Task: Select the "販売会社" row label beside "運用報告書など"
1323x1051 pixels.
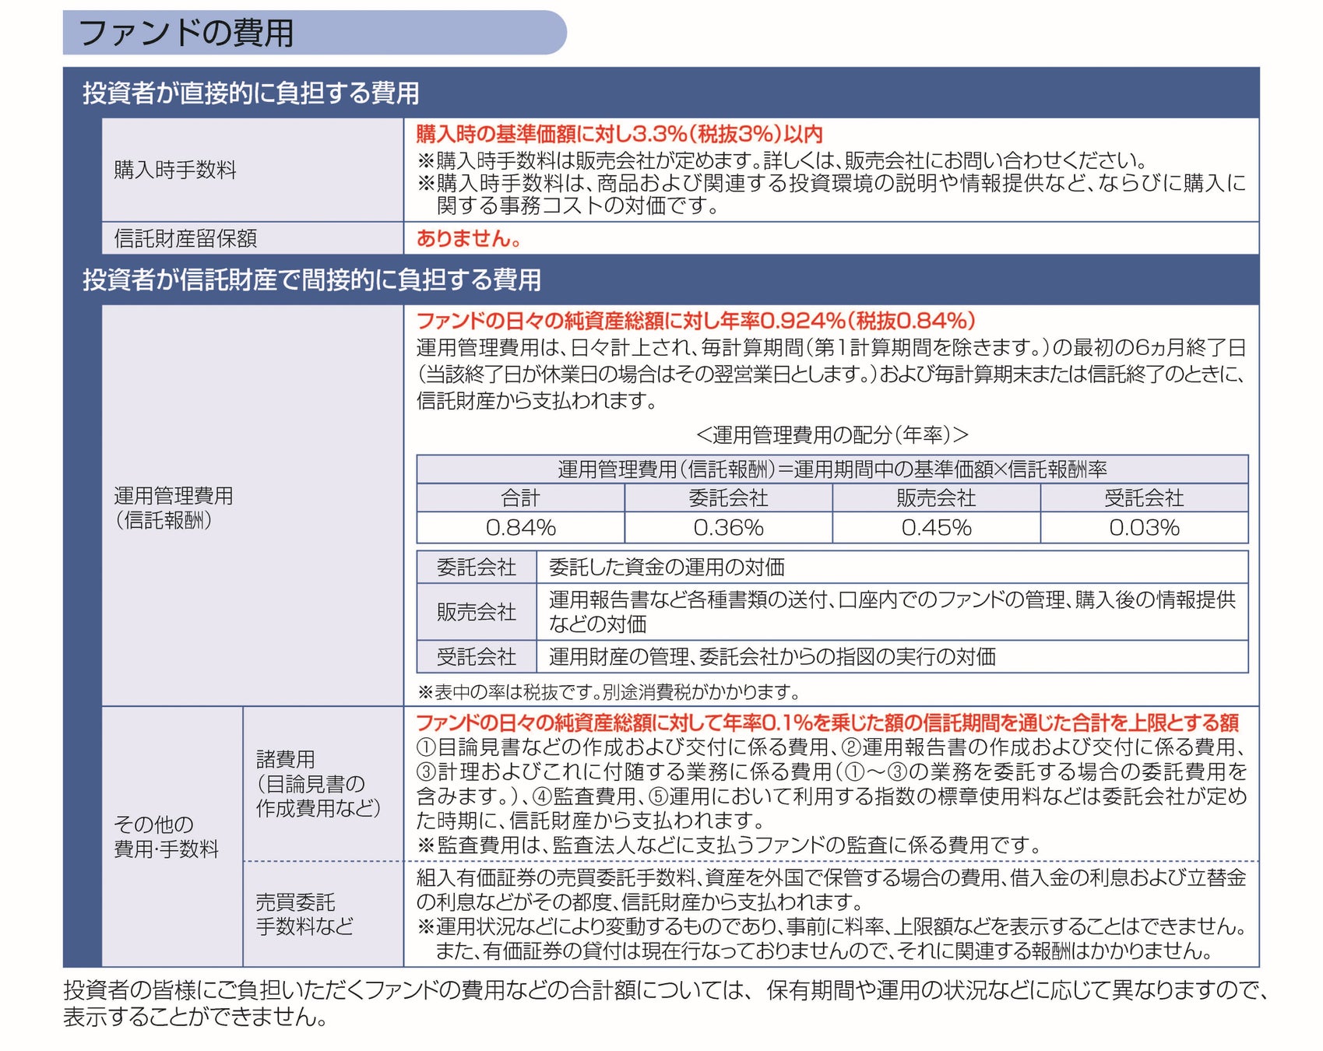Action: pyautogui.click(x=477, y=612)
